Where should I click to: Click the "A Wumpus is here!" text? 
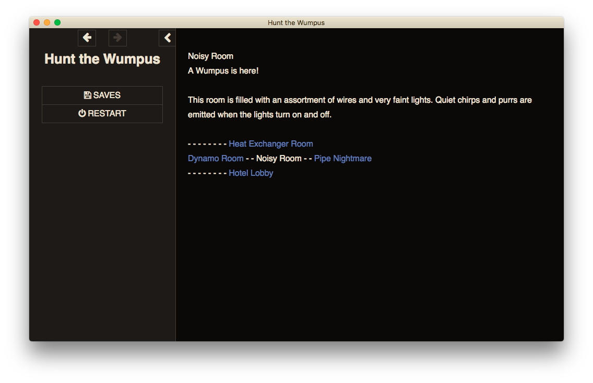coord(223,71)
